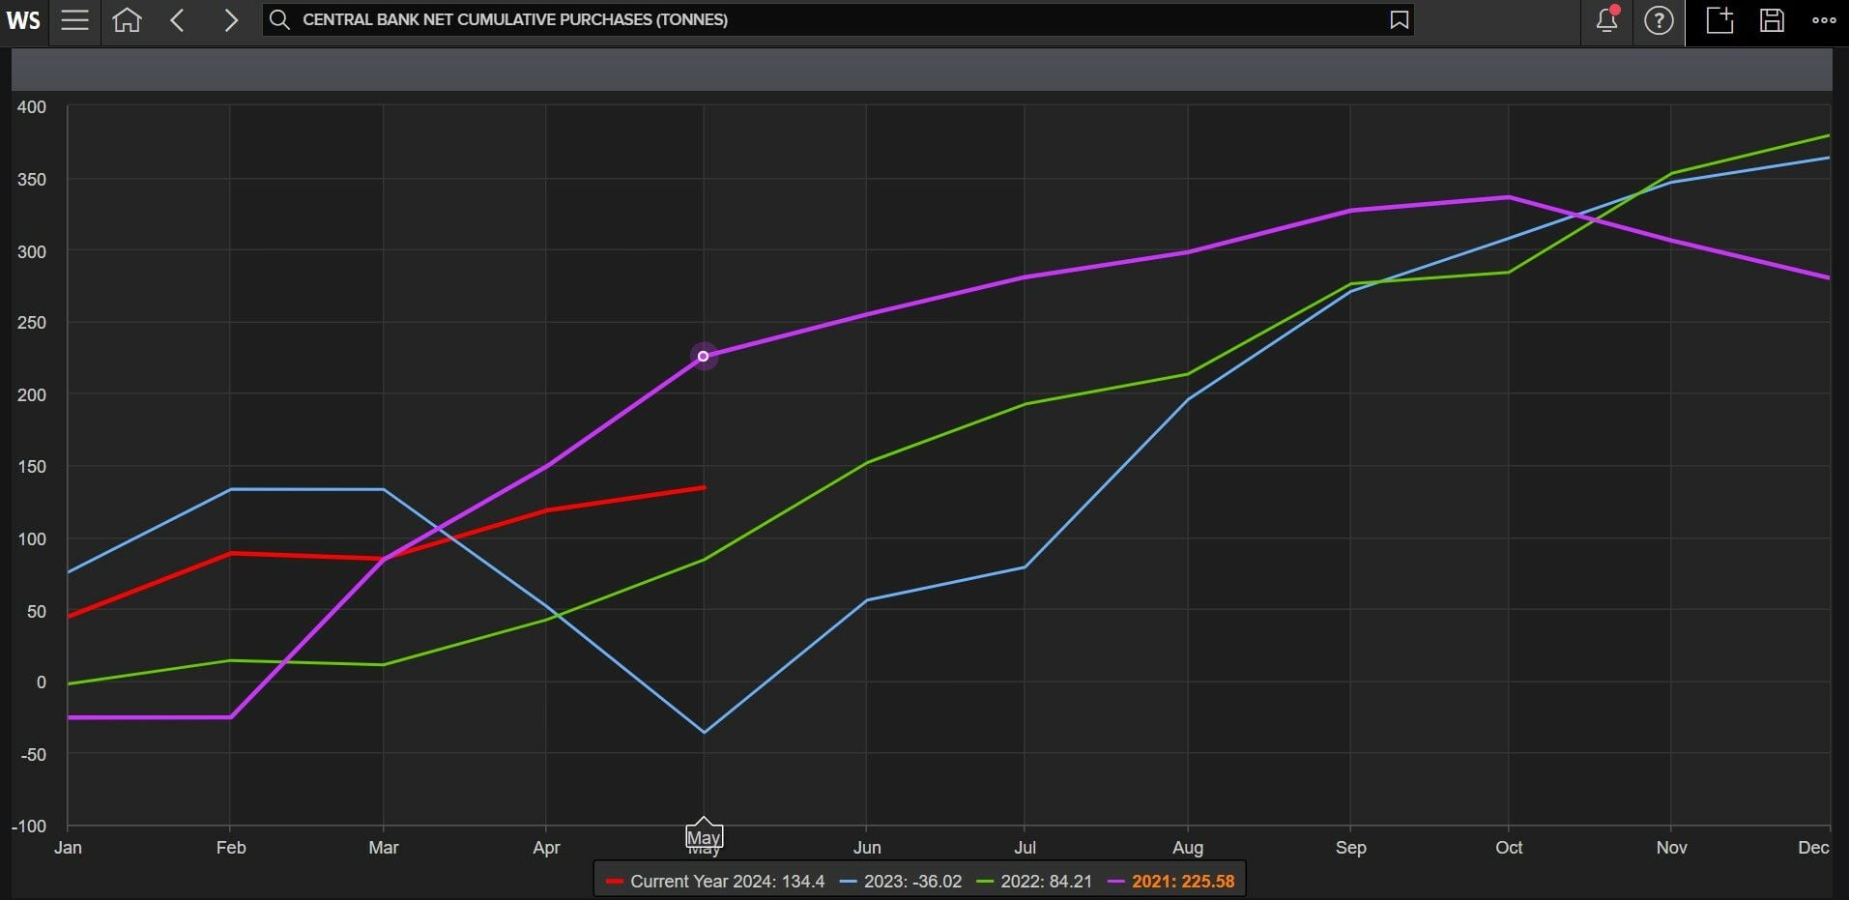Click the 400 y-axis value
Viewport: 1849px width, 900px height.
coord(32,107)
